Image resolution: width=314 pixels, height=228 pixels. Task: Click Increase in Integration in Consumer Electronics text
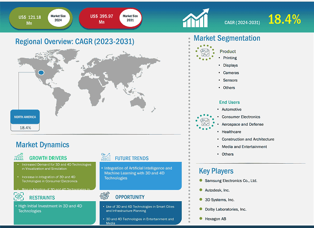click(49, 179)
